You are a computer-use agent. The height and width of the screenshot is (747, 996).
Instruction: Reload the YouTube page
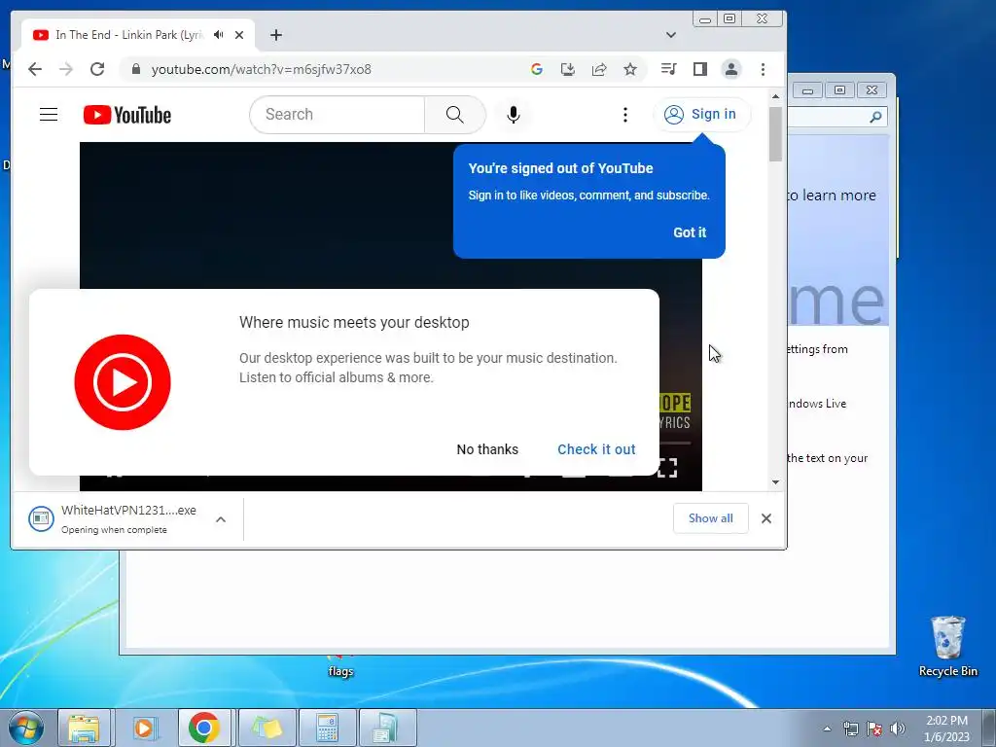point(97,69)
